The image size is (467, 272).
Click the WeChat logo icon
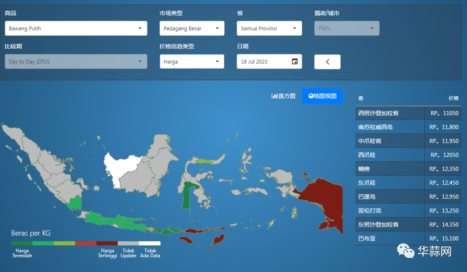[x=406, y=251]
